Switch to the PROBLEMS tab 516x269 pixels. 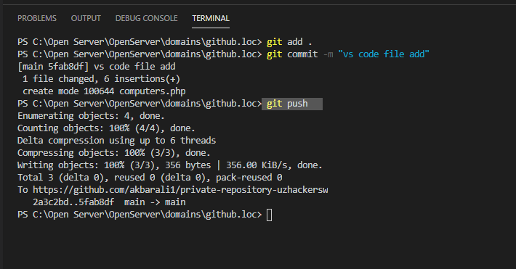[37, 18]
